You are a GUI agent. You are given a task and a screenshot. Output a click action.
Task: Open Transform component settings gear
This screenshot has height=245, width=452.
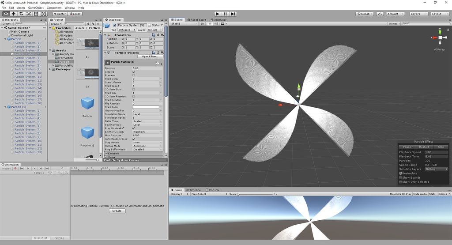[x=162, y=35]
